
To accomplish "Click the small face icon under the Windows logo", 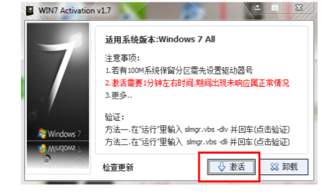I will coord(47,159).
